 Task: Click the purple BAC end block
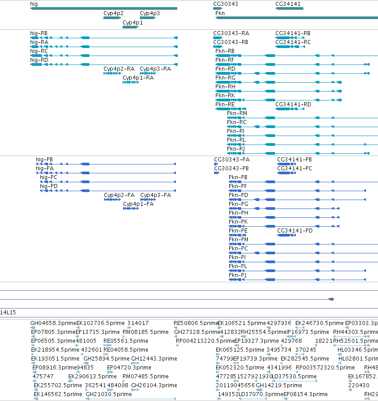[331, 299]
